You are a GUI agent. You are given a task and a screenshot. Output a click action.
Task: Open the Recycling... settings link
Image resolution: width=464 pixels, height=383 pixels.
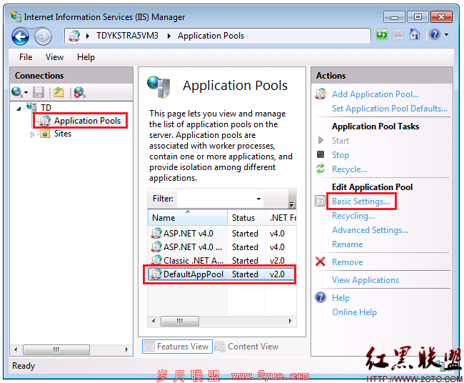pos(353,216)
